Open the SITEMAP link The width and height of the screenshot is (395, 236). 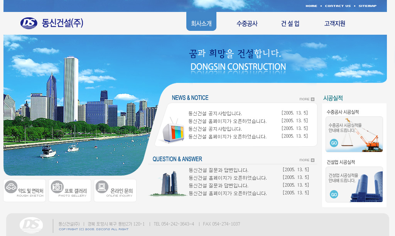(x=367, y=6)
